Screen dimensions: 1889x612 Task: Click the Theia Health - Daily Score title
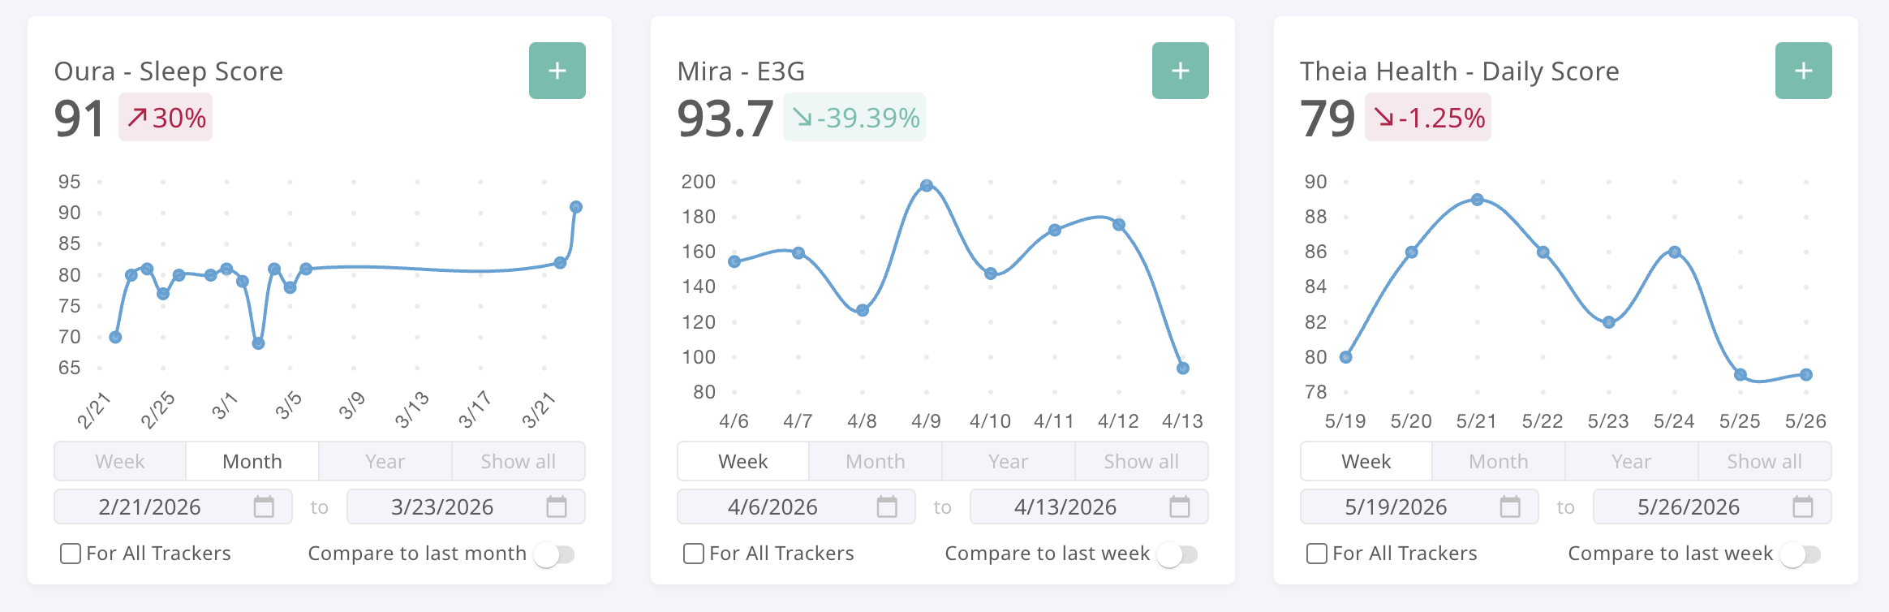[1460, 71]
